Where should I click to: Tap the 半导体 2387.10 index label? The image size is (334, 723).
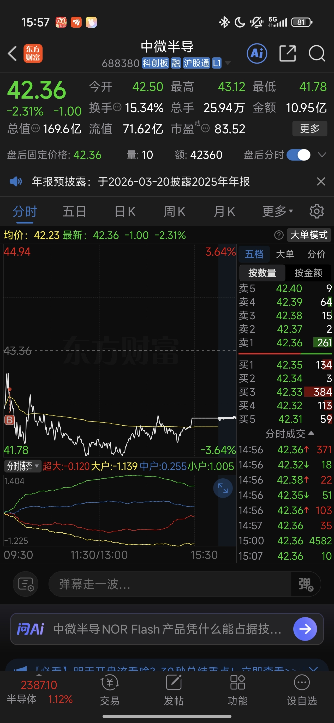39,692
